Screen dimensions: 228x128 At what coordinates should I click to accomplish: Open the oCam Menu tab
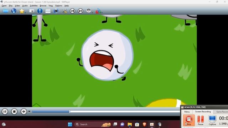[187, 112]
